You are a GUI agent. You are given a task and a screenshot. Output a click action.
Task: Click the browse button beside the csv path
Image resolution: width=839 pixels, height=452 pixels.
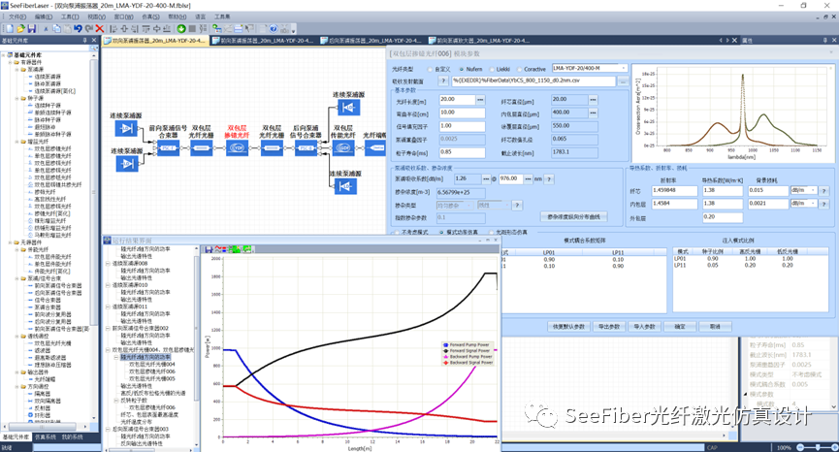click(x=623, y=81)
